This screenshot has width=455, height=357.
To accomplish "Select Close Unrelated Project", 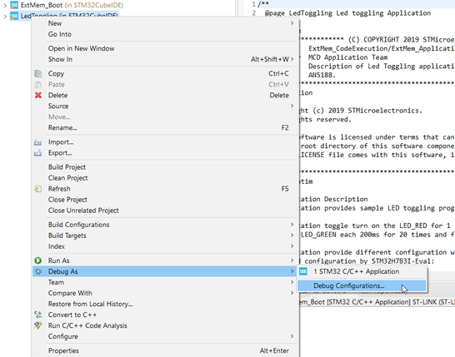I will (x=165, y=211).
